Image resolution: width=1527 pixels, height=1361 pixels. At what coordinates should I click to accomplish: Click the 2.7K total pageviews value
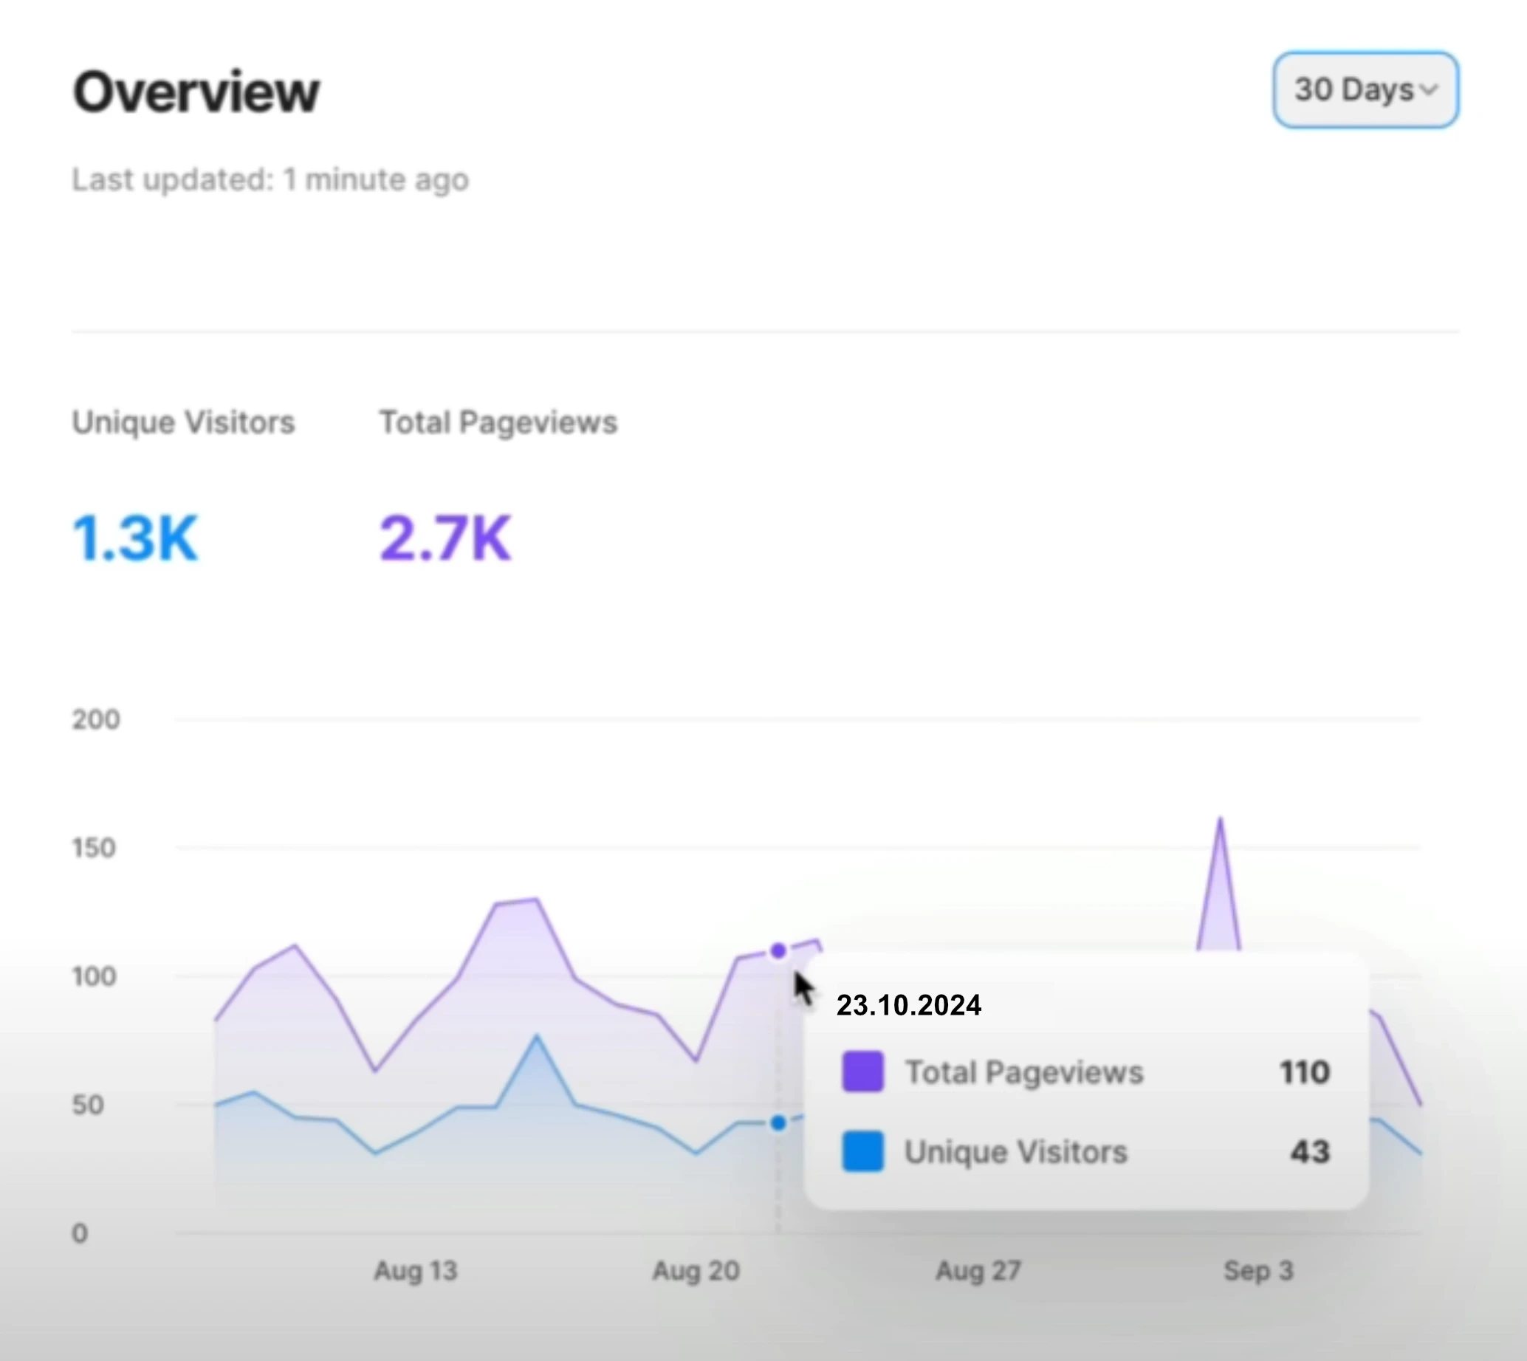(x=446, y=538)
